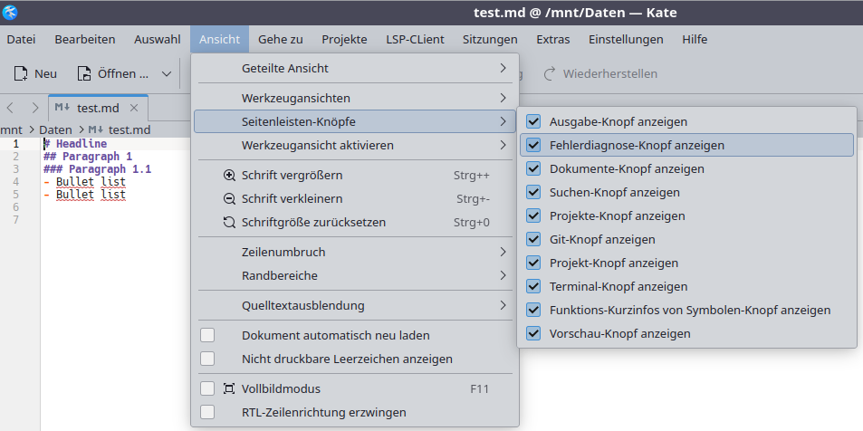
Task: Open the Einstellungen menu
Action: pyautogui.click(x=626, y=40)
